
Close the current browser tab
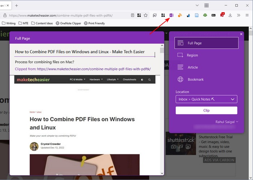(8, 5)
